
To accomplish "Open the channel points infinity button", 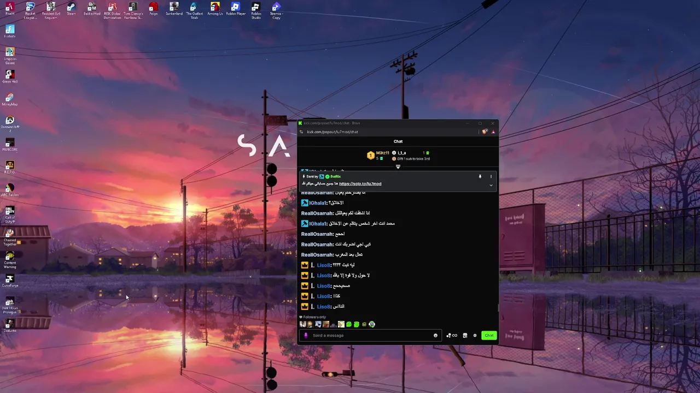I will pyautogui.click(x=452, y=335).
